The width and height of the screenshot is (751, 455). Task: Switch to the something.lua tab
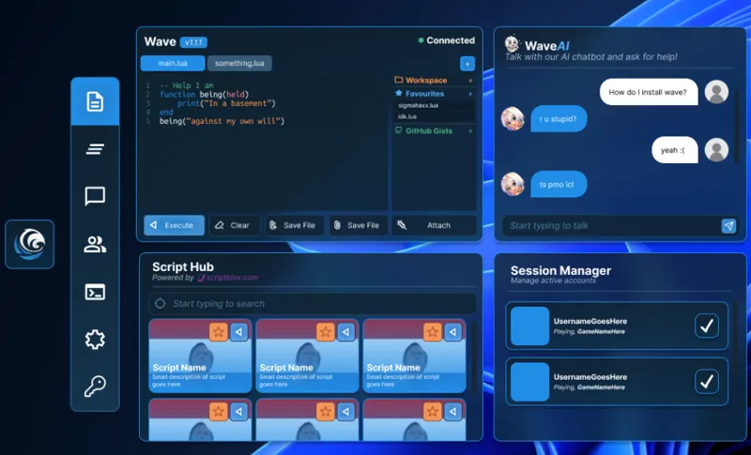tap(238, 64)
